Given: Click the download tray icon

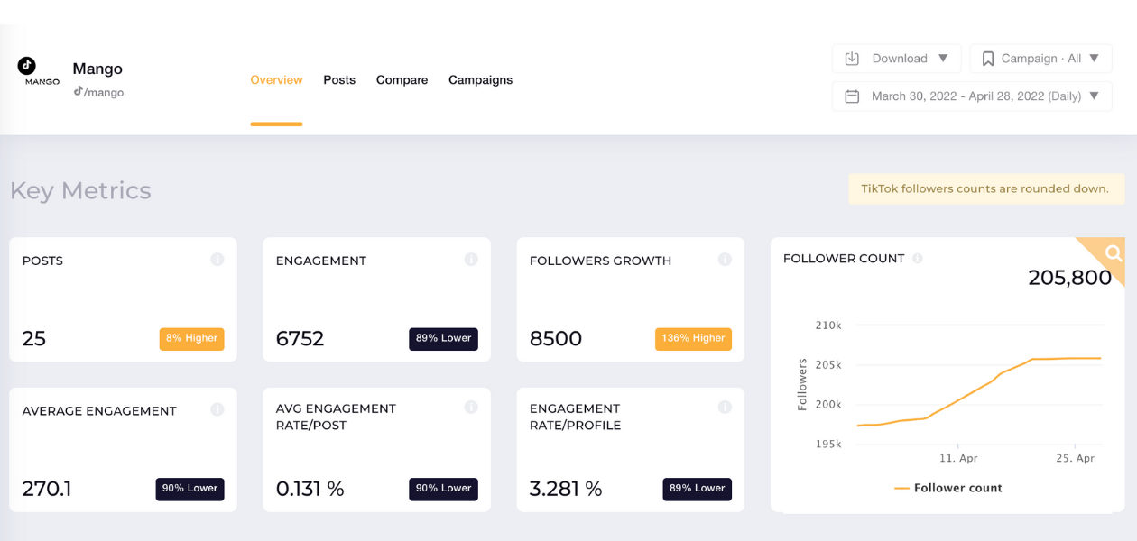Looking at the screenshot, I should point(852,59).
